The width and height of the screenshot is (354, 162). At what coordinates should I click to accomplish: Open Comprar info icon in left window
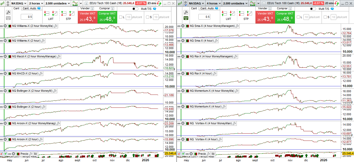pyautogui.click(x=112, y=9)
